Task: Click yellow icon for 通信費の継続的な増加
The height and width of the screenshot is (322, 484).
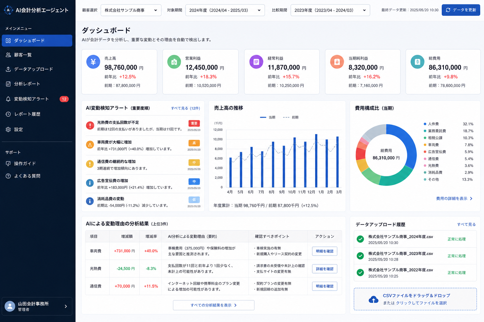Action: pos(90,164)
